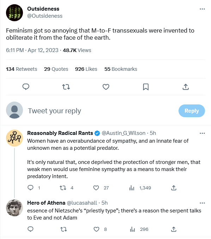The image size is (211, 239).
Task: Click the blue Reply button
Action: pos(192,111)
